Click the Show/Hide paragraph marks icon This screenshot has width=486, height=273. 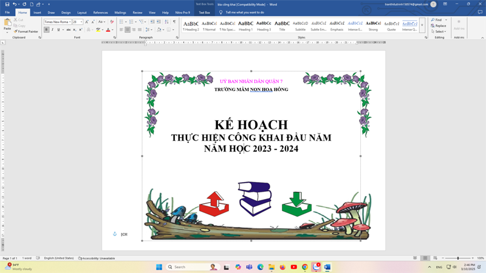tap(174, 22)
